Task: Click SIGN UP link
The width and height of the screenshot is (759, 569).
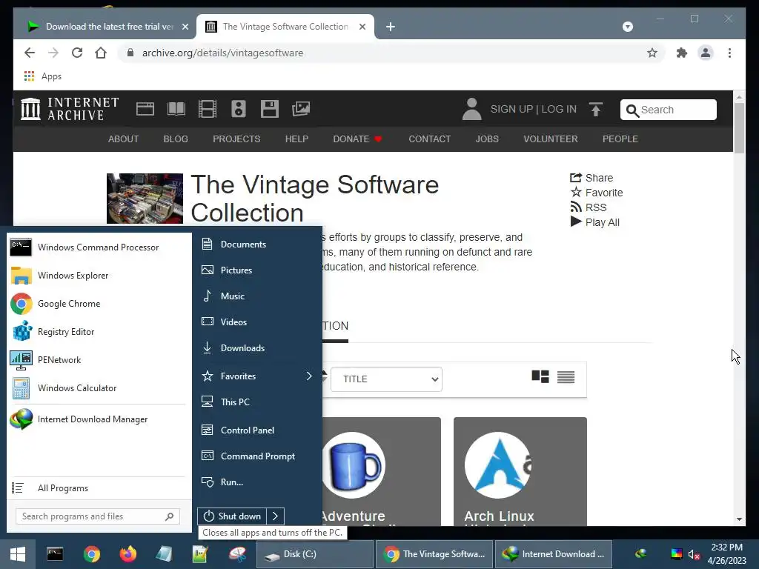Action: tap(511, 109)
